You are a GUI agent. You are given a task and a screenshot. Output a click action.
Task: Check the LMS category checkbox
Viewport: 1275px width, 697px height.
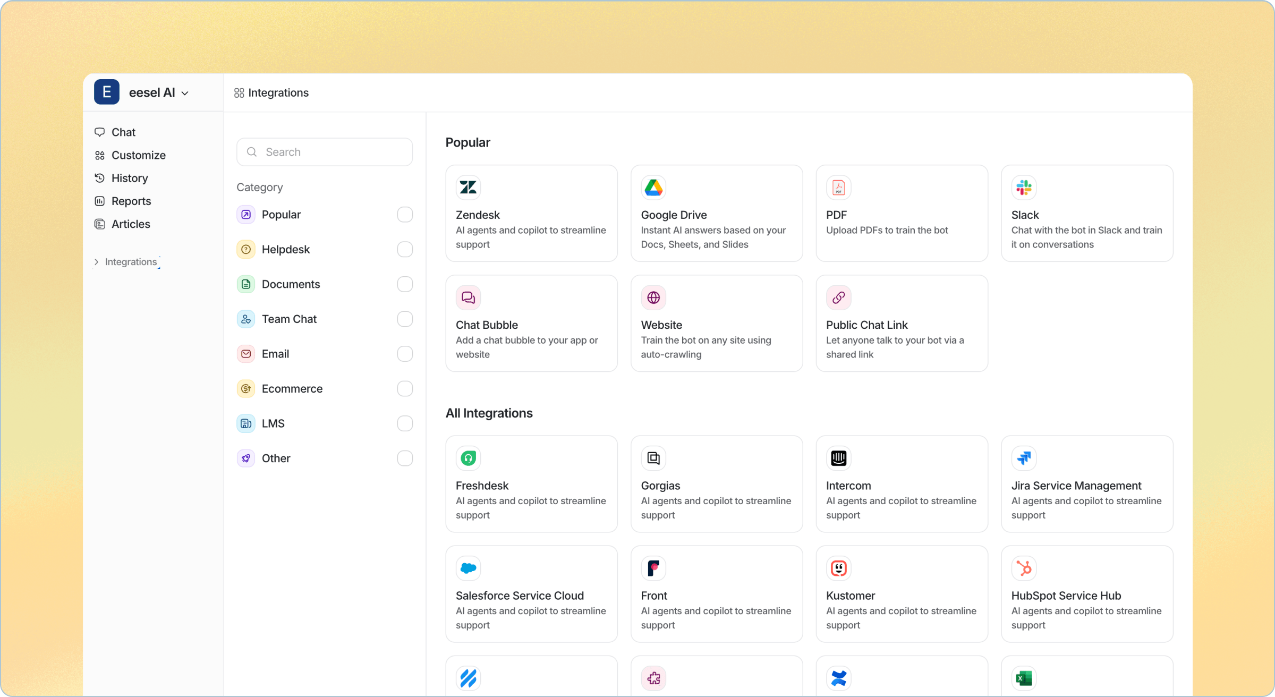click(x=405, y=423)
